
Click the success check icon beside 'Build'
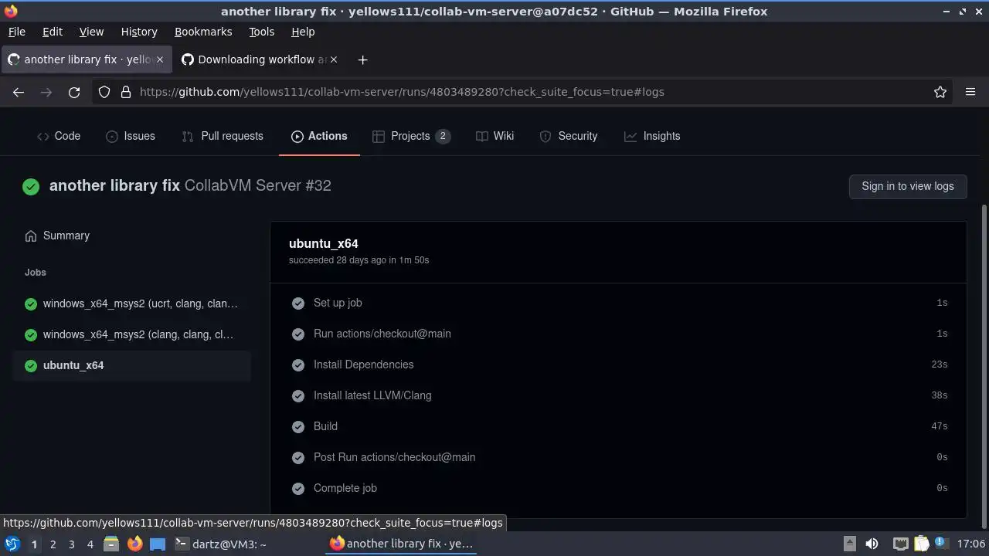298,426
